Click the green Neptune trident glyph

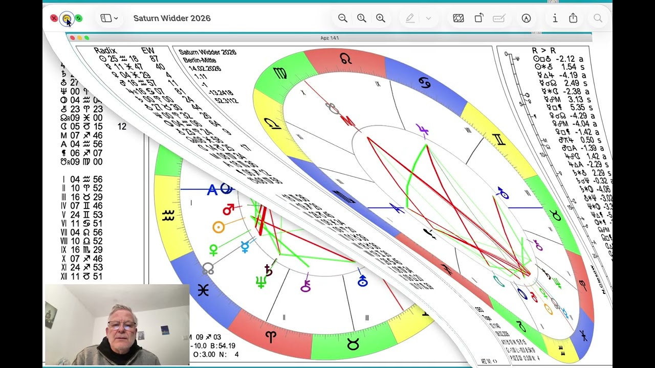[261, 282]
